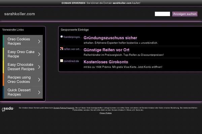Open the Domain-Parking-Programm link

click(x=64, y=108)
